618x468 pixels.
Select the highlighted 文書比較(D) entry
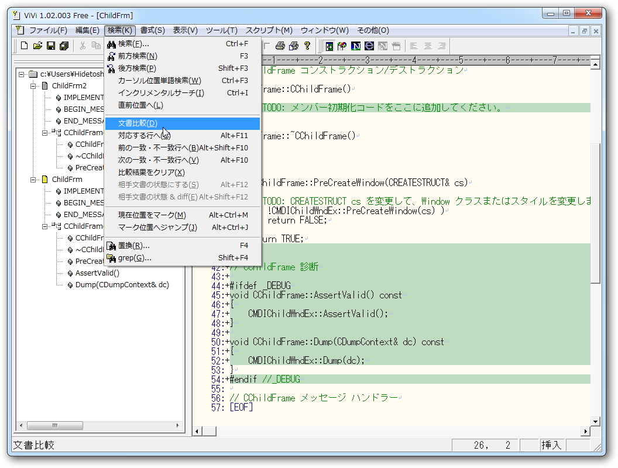(x=183, y=123)
